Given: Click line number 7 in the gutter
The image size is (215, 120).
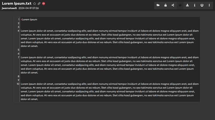Looking at the screenshot, I should point(19,57).
